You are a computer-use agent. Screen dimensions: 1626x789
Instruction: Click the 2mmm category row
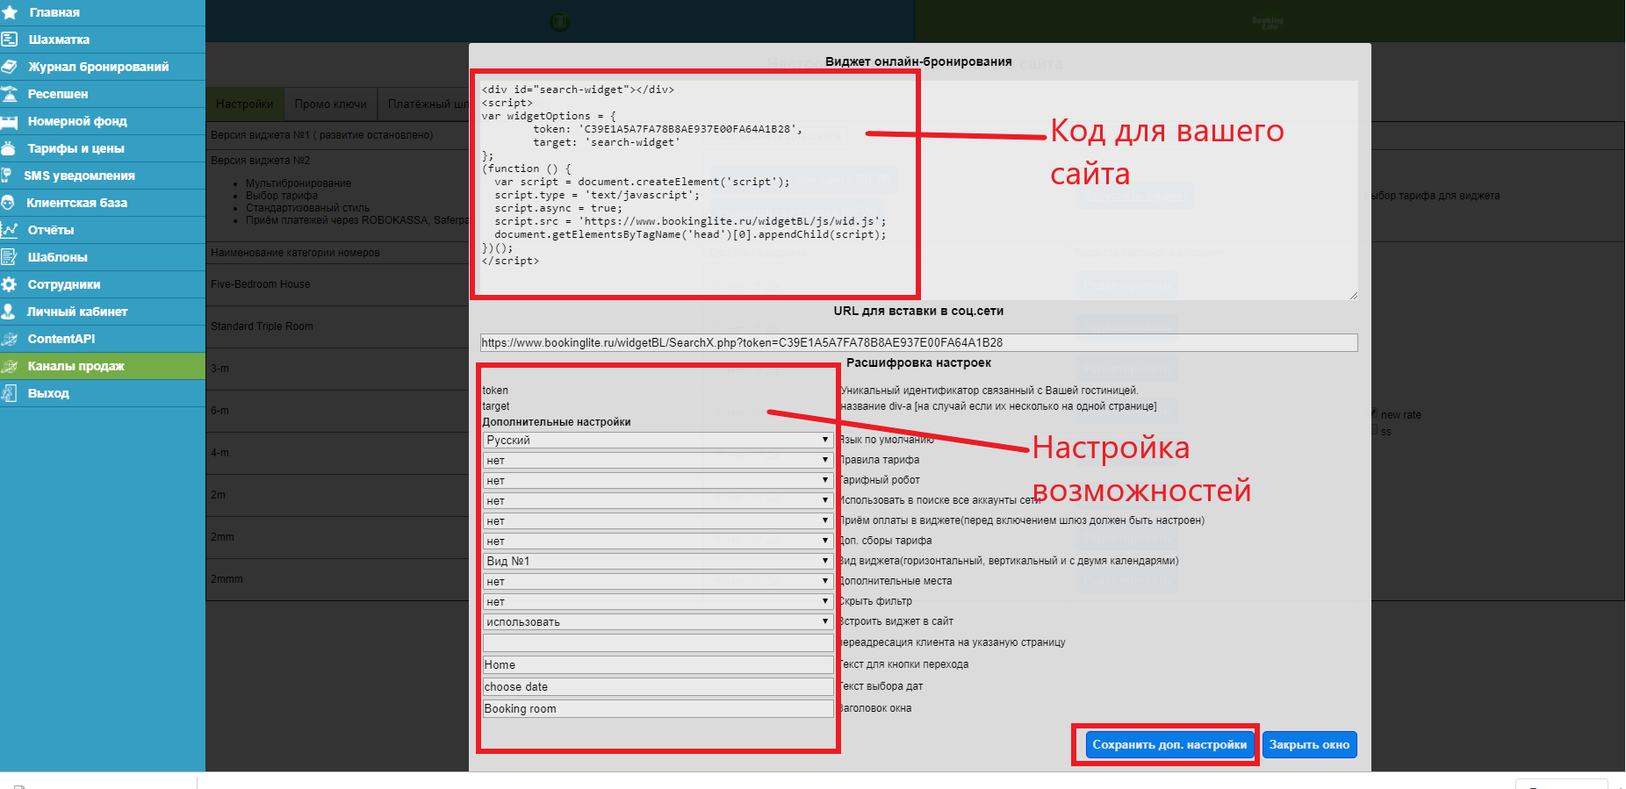point(338,579)
